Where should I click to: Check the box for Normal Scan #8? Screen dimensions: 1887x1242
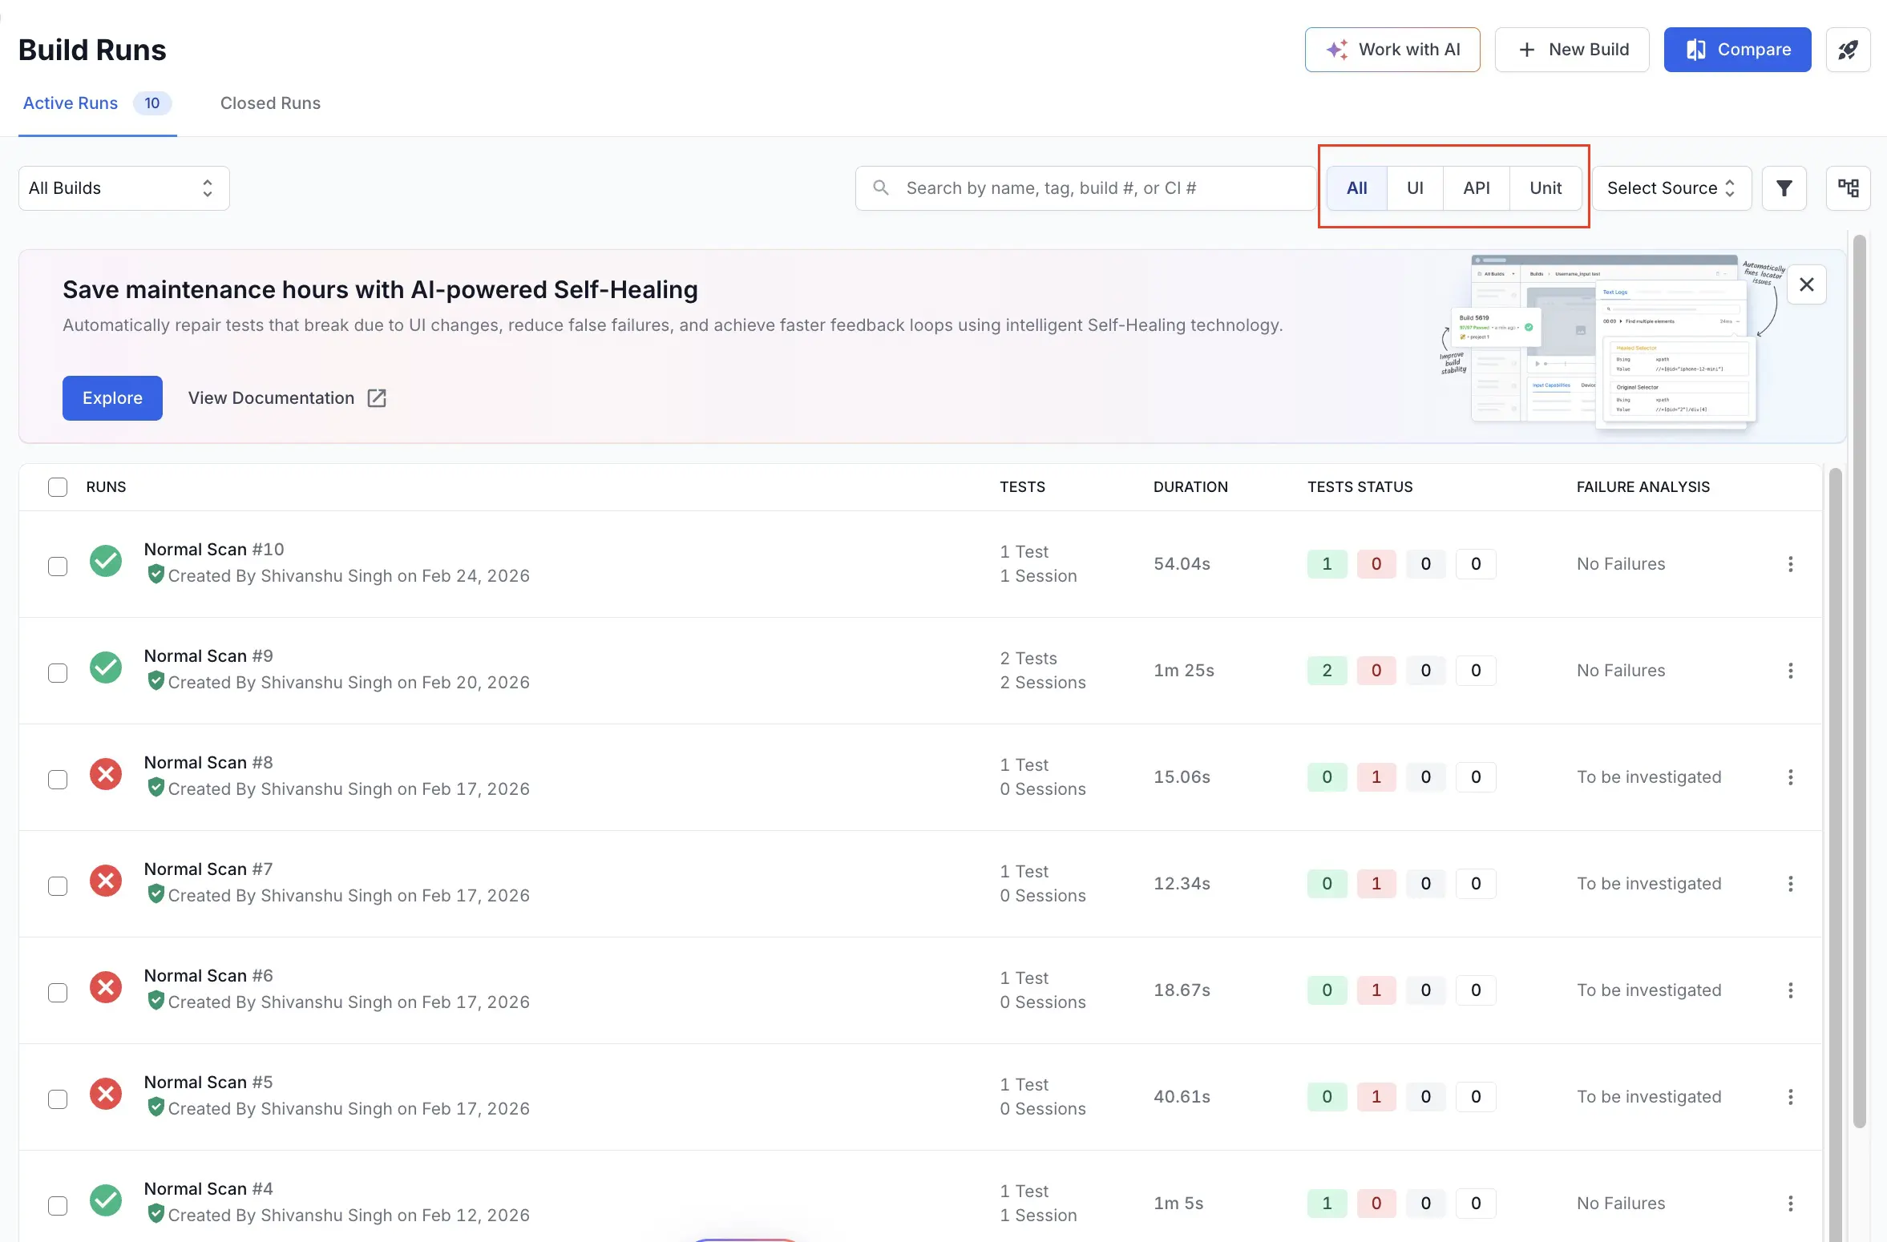coord(58,780)
